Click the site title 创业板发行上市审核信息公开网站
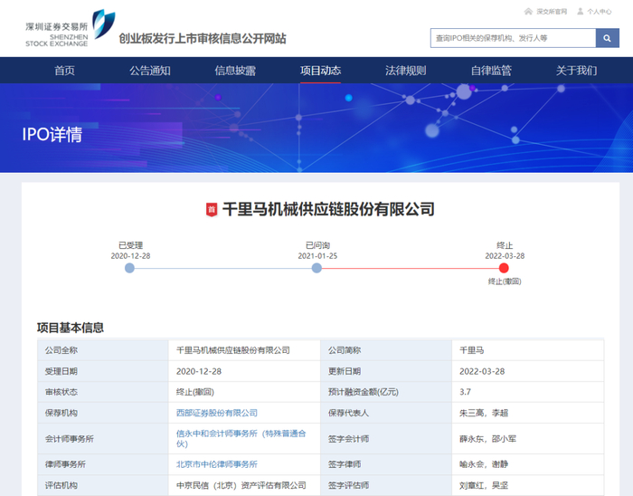633x496 pixels. pos(203,39)
